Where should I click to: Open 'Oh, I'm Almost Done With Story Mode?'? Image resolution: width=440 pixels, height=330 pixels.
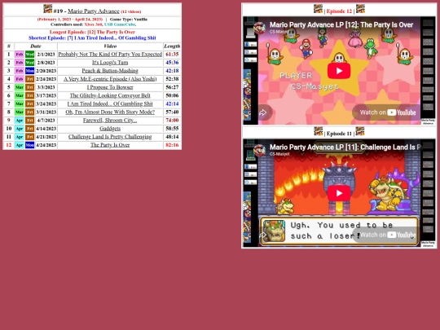110,112
